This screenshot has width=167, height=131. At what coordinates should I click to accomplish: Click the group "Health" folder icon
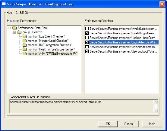pos(19,32)
